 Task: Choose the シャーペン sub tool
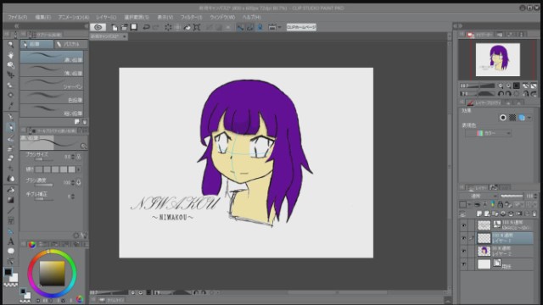click(52, 84)
